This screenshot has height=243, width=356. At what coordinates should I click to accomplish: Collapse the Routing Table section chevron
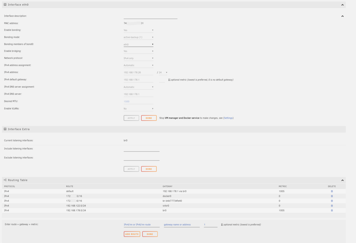point(342,180)
